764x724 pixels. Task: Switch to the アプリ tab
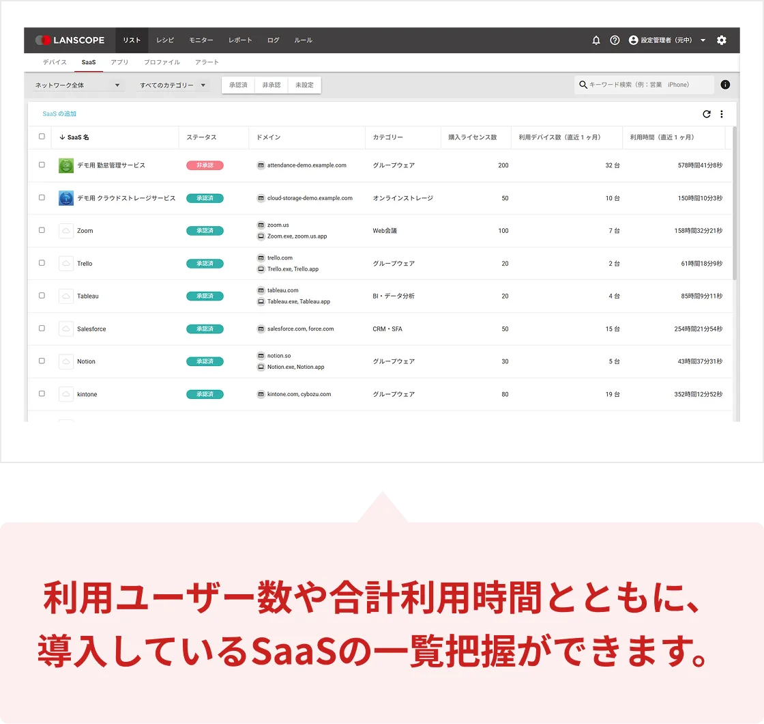[119, 62]
